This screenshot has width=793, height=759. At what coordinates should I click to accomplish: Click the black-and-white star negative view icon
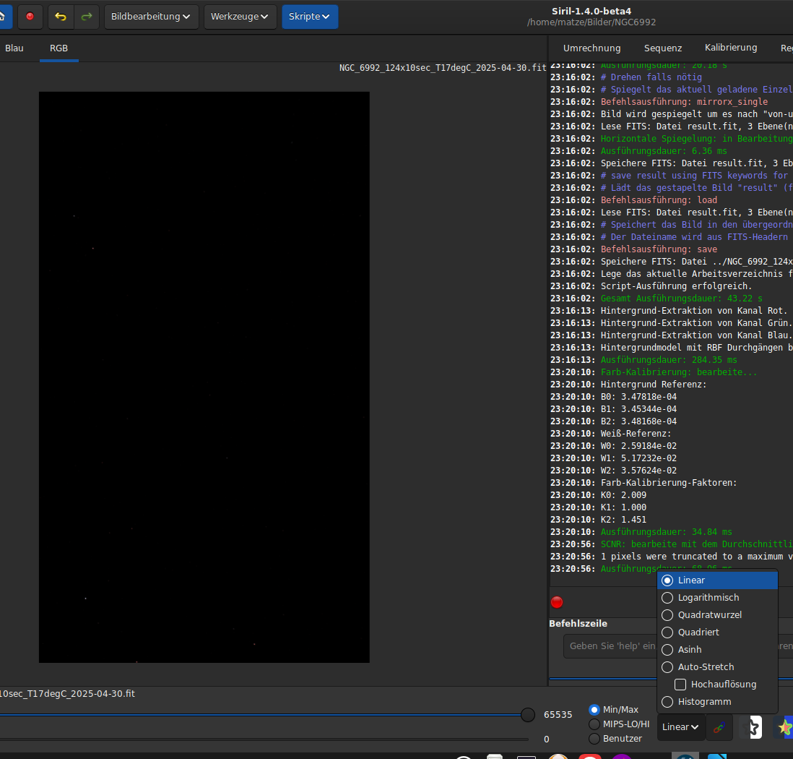(x=752, y=727)
